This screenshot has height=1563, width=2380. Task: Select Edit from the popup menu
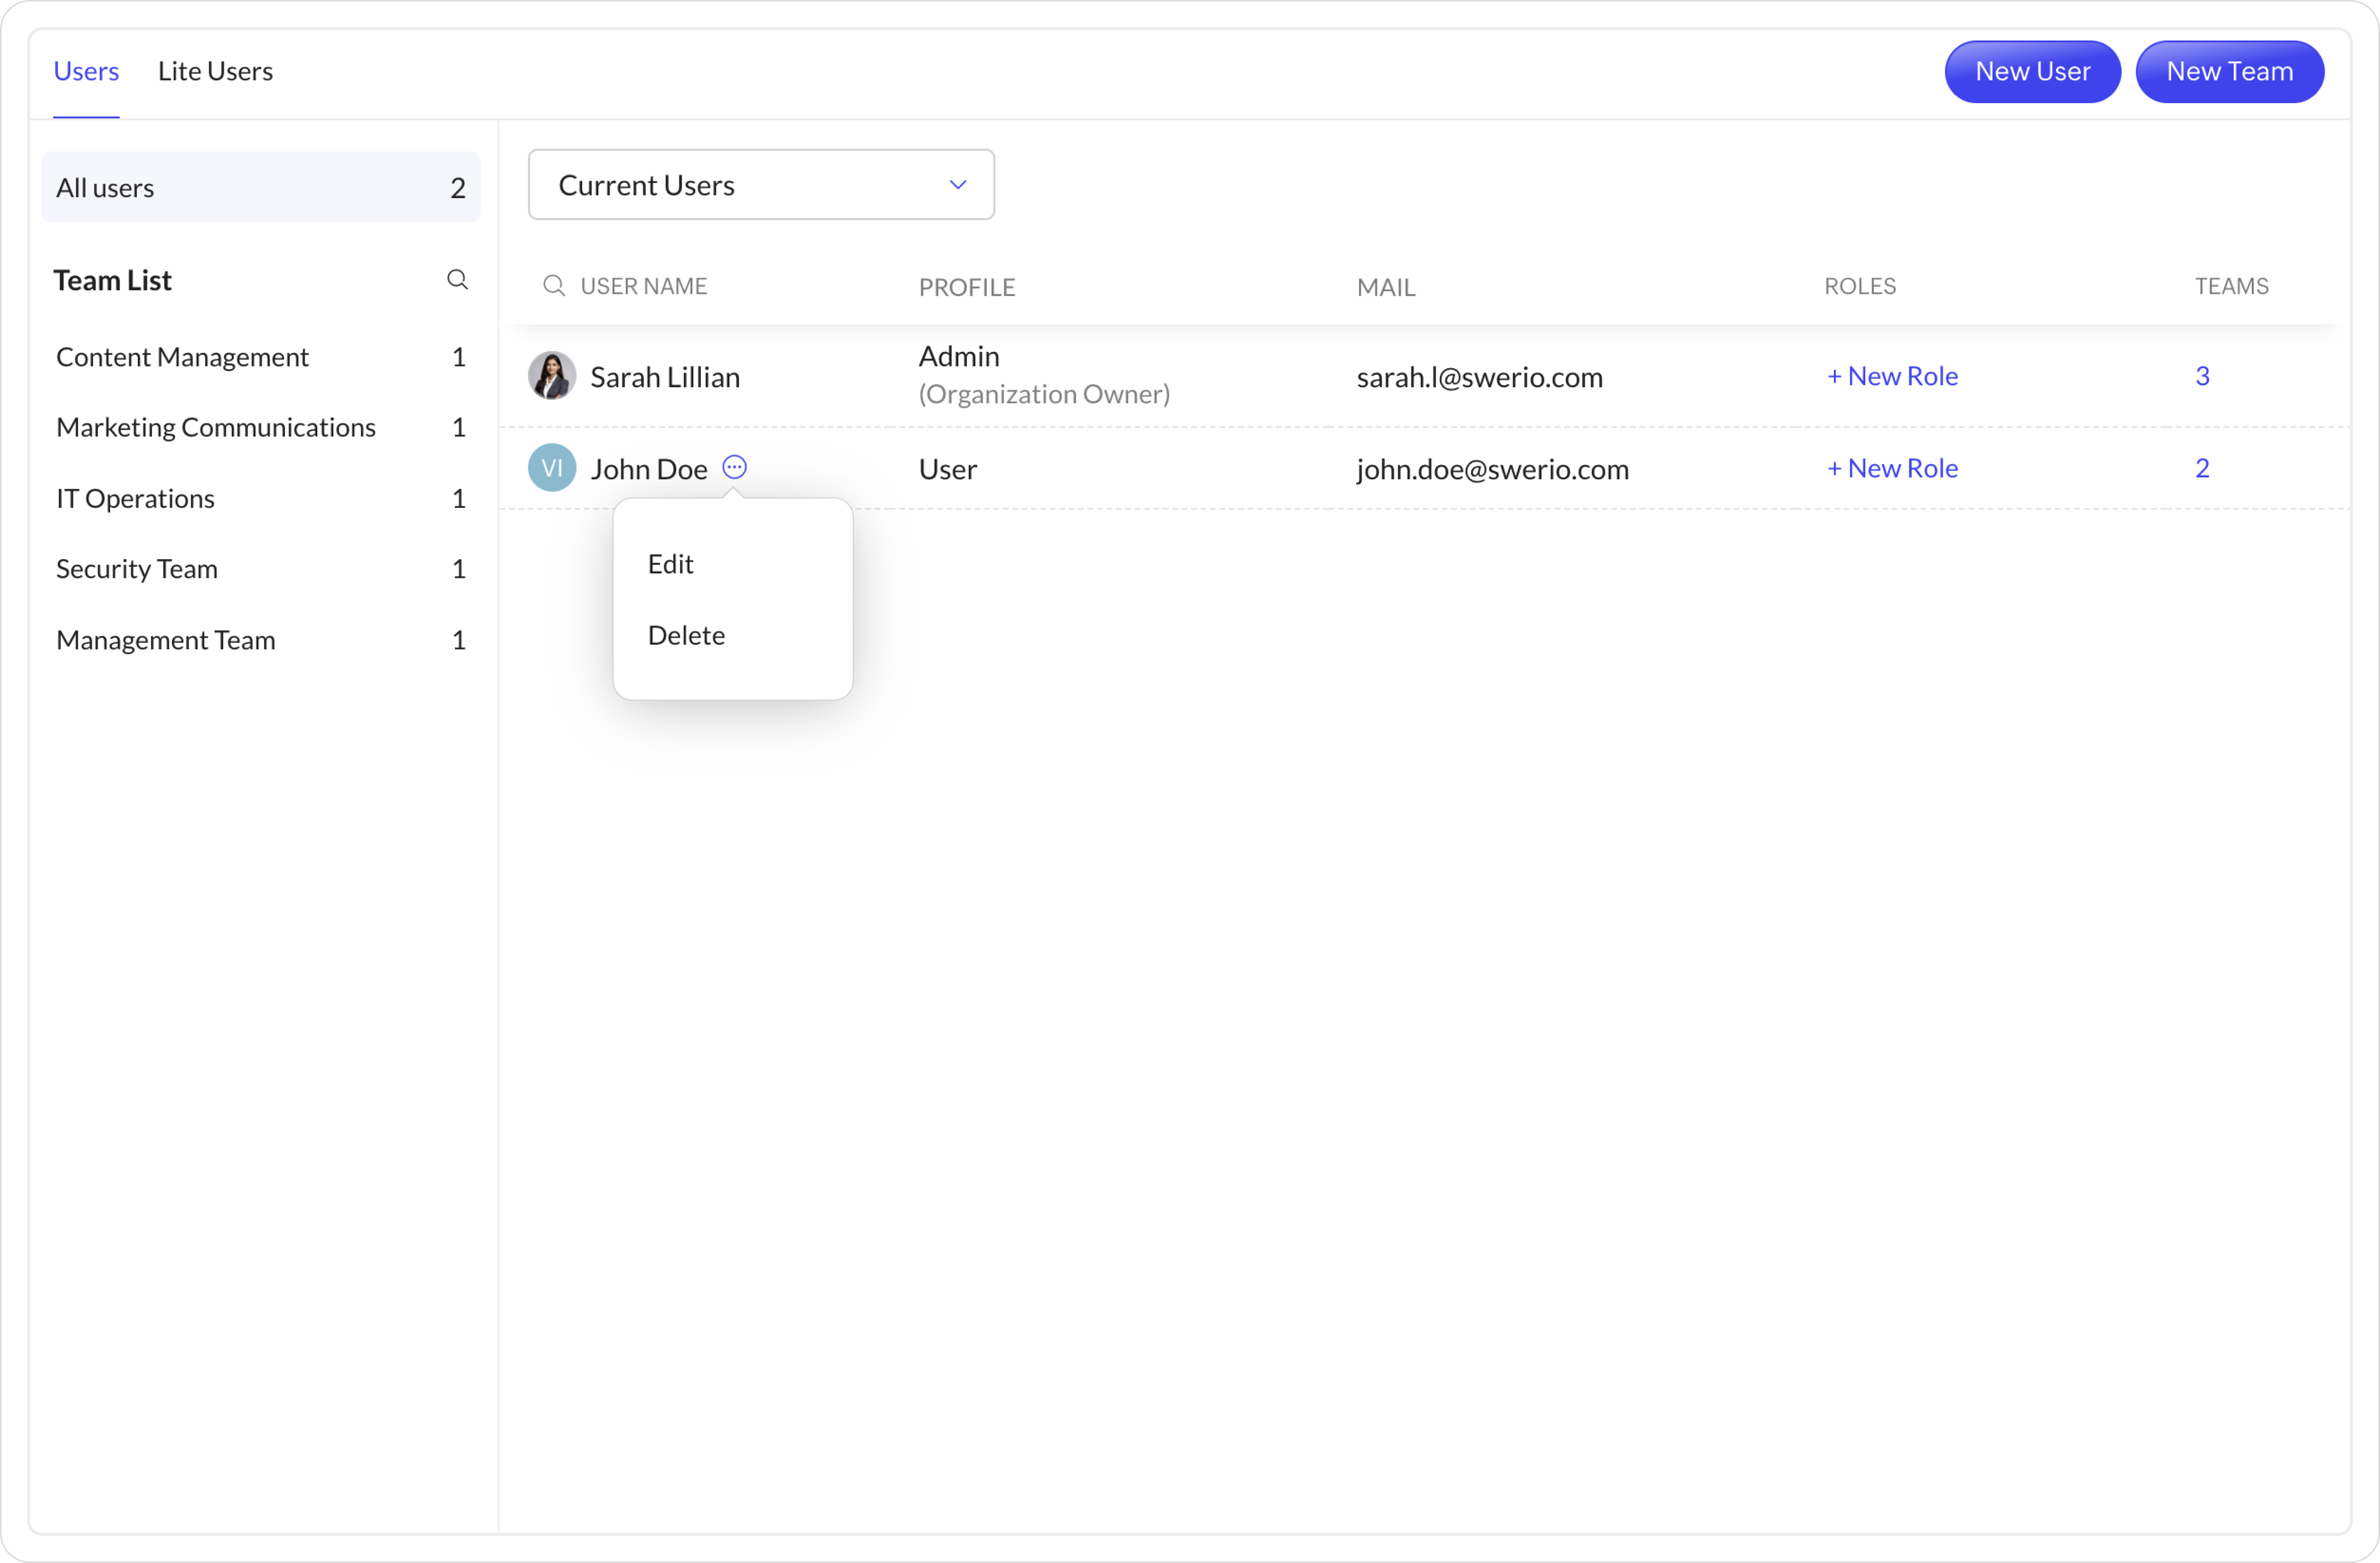coord(670,564)
